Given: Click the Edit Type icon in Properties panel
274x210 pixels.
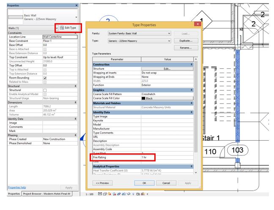Looking at the screenshot, I should (62, 28).
